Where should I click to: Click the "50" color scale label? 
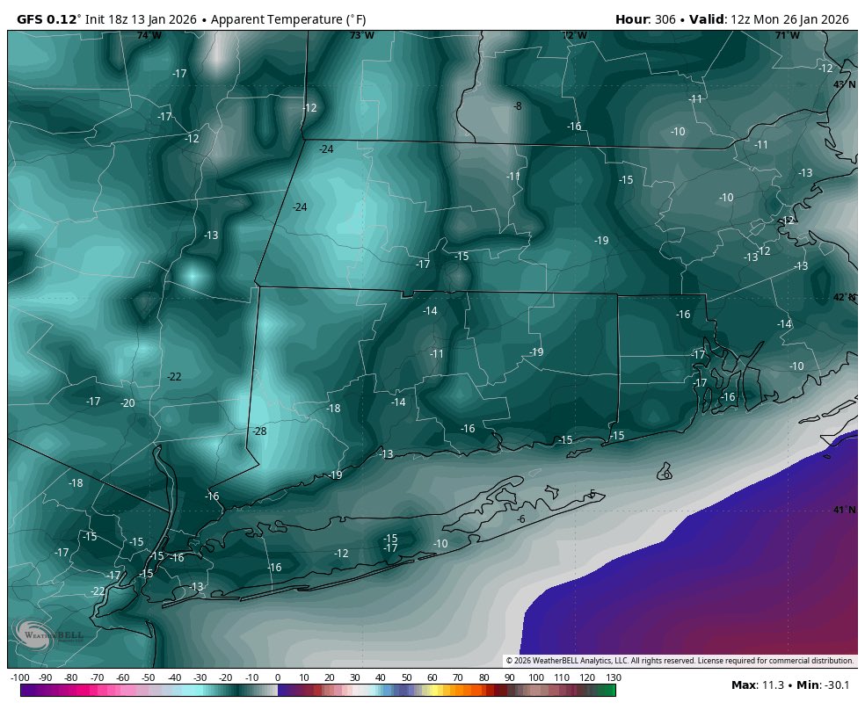(x=407, y=677)
